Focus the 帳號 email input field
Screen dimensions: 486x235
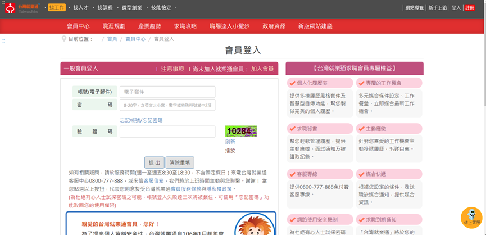coord(167,92)
